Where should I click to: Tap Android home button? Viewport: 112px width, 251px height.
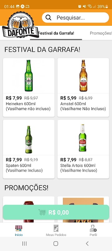pyautogui.click(x=56, y=244)
